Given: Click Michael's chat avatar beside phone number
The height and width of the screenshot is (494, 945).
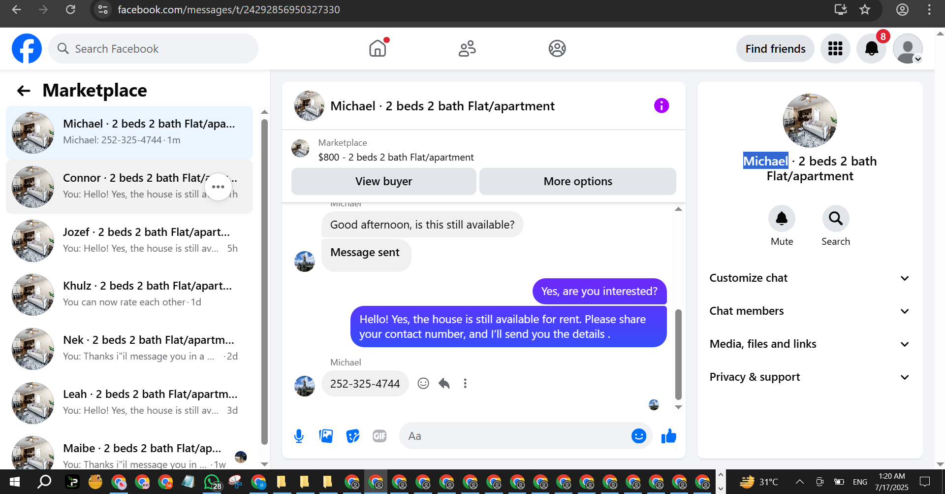Looking at the screenshot, I should pos(305,386).
